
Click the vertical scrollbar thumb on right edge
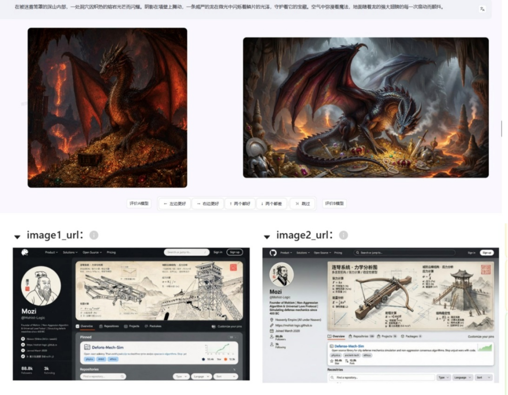point(502,128)
